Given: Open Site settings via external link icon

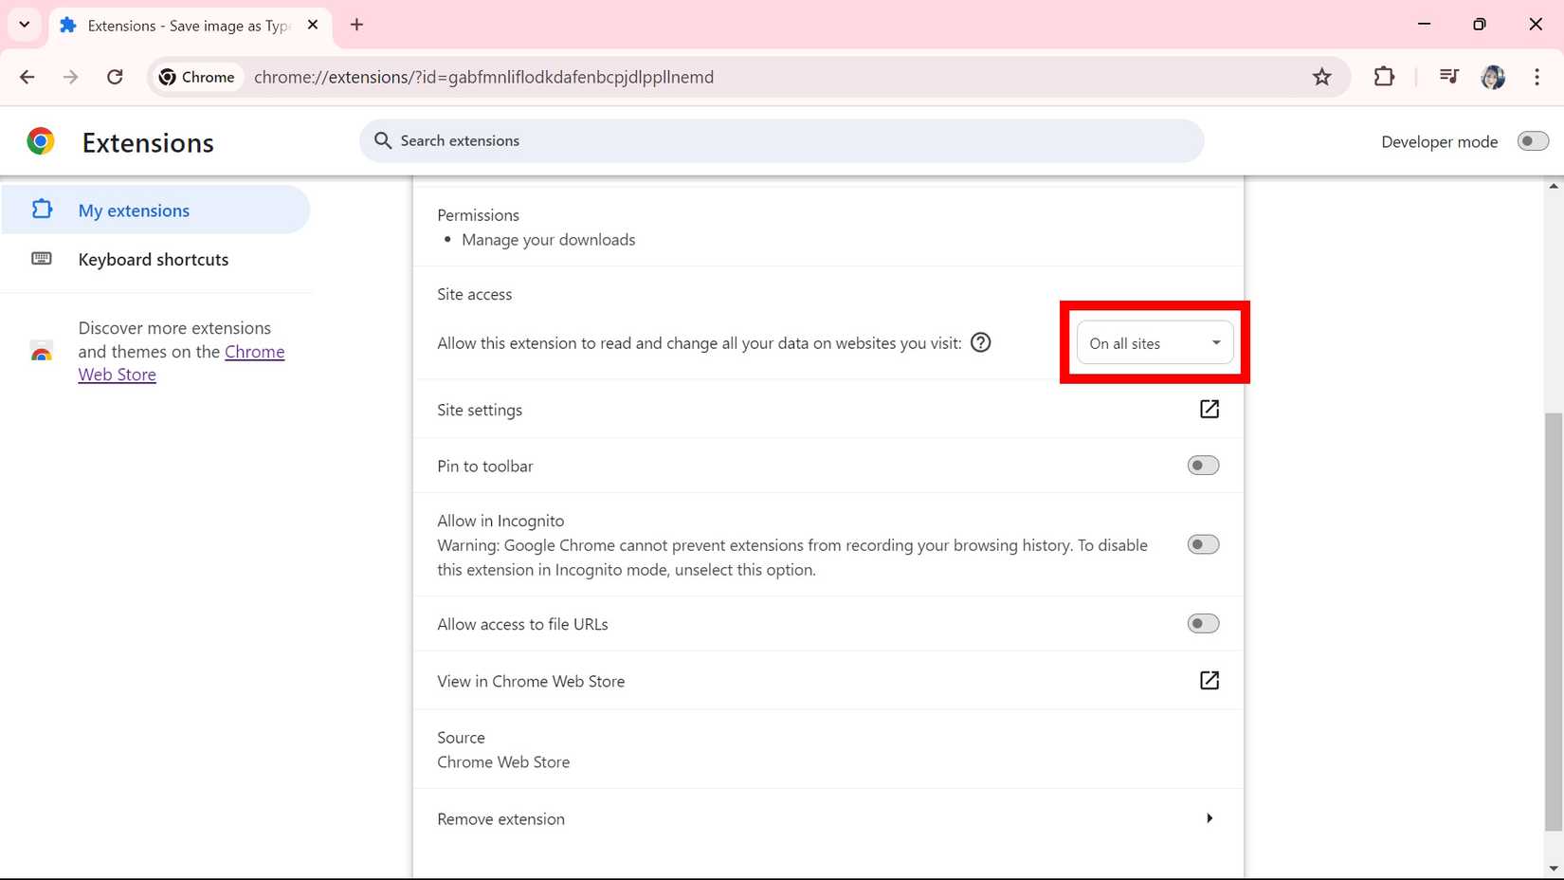Looking at the screenshot, I should [x=1209, y=409].
